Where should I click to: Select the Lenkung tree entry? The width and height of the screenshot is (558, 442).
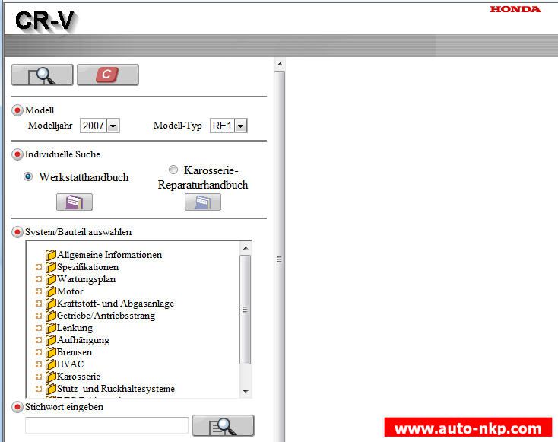point(75,328)
